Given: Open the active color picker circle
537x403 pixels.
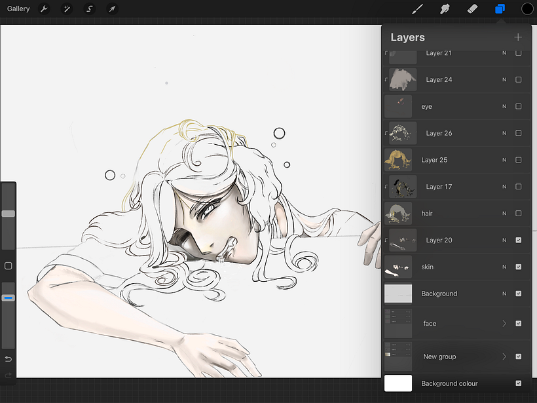Looking at the screenshot, I should point(527,9).
